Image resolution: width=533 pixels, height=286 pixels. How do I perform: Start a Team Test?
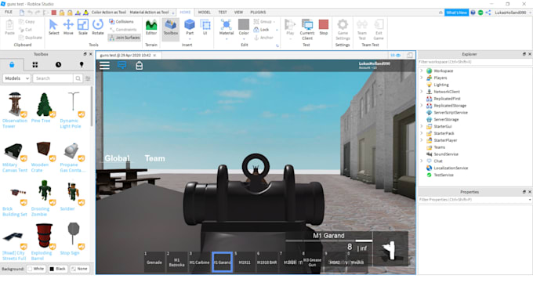pyautogui.click(x=362, y=29)
